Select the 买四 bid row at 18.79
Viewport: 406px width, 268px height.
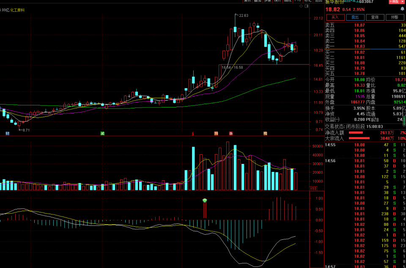365,68
